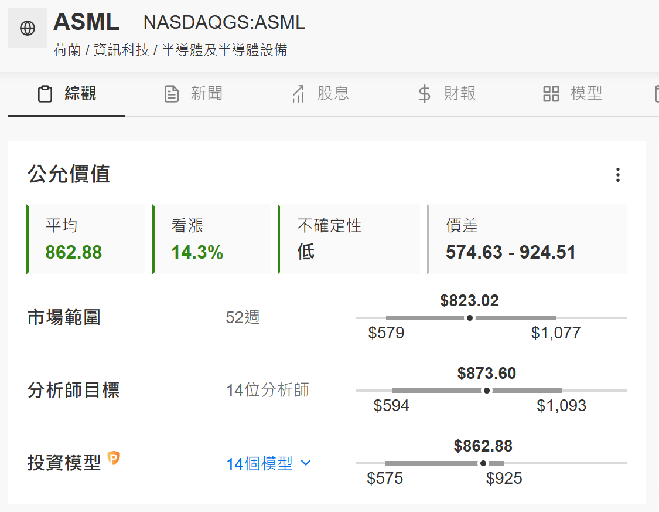Click the 平均 862.88 card
659x512 pixels.
pyautogui.click(x=86, y=239)
